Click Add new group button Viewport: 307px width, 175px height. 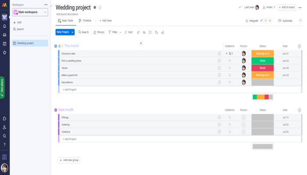69,160
